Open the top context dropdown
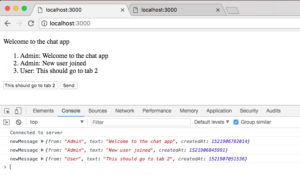This screenshot has height=175, width=300. click(x=56, y=122)
